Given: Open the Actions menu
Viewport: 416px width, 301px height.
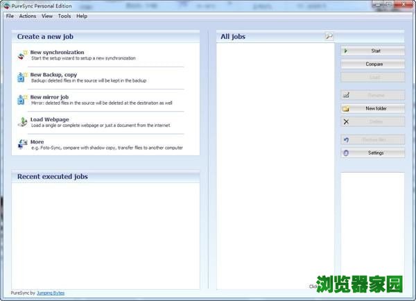Looking at the screenshot, I should (28, 16).
